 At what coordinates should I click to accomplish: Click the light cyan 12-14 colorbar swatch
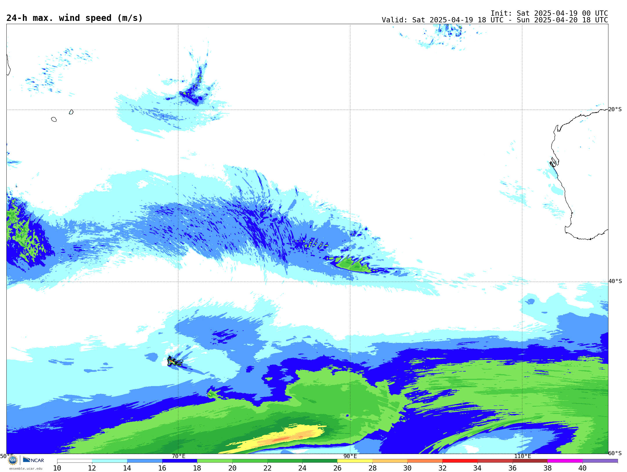pyautogui.click(x=109, y=461)
